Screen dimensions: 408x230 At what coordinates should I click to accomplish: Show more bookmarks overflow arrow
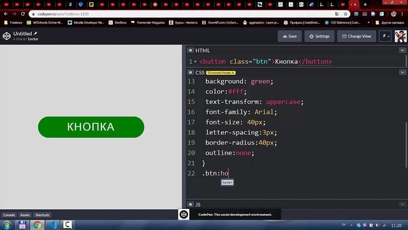pyautogui.click(x=368, y=23)
